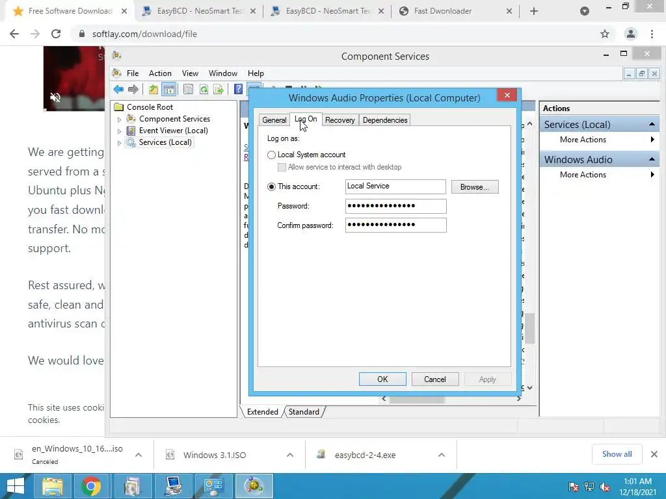Click the blue Help question mark icon
666x499 pixels.
tap(238, 89)
